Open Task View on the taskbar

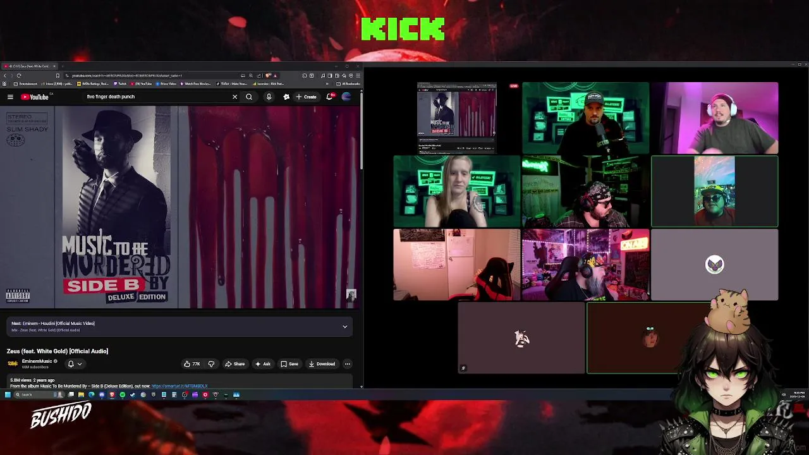click(71, 395)
